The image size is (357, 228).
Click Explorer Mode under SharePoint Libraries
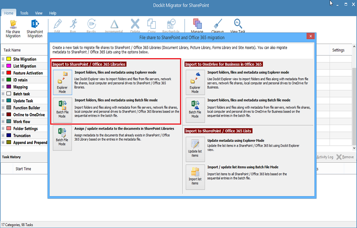pos(62,82)
